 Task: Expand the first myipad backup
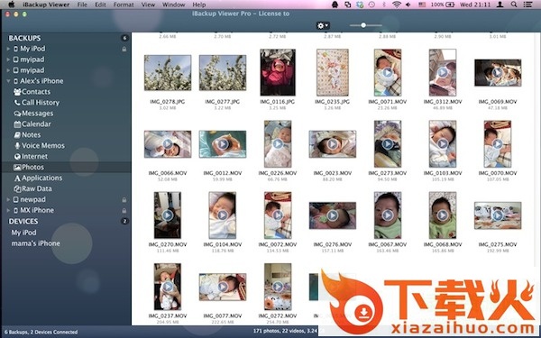[8, 59]
